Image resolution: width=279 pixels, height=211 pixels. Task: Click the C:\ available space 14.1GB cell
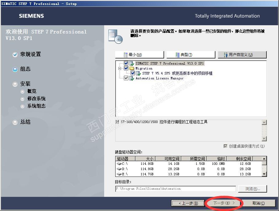[x=174, y=164]
